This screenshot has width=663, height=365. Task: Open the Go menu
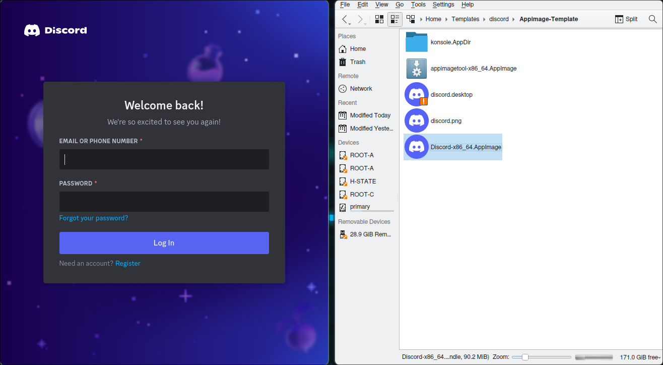(400, 5)
